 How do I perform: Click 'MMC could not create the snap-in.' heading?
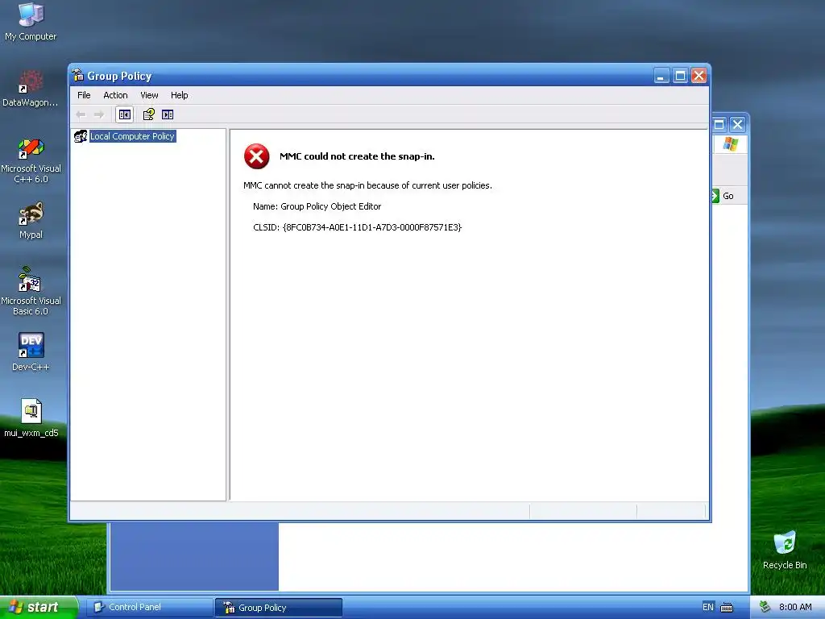click(357, 156)
